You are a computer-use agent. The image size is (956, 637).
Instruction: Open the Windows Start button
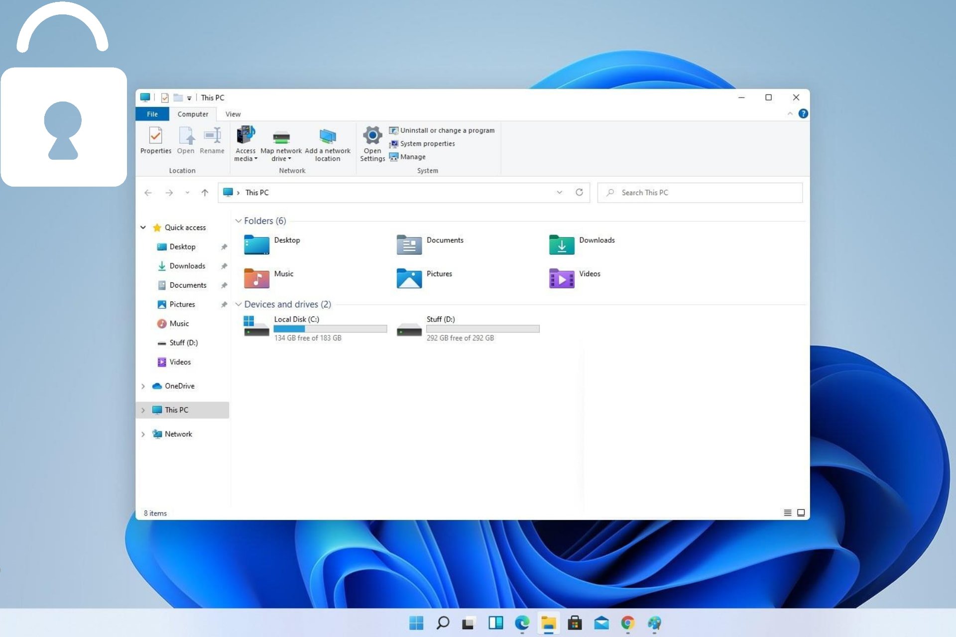416,623
